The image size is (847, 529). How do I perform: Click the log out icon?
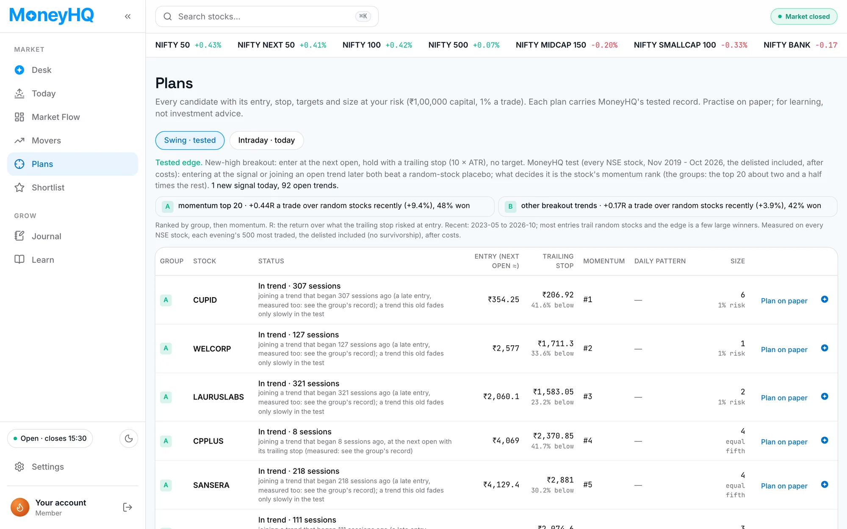click(127, 507)
